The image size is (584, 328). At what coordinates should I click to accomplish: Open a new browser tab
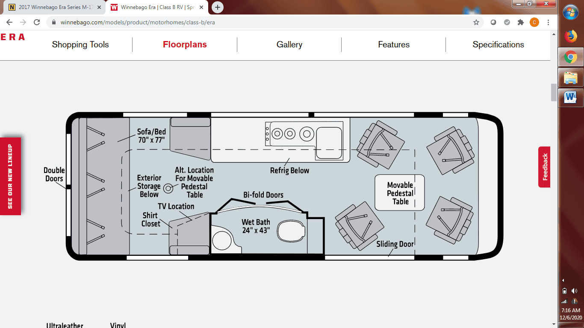218,7
